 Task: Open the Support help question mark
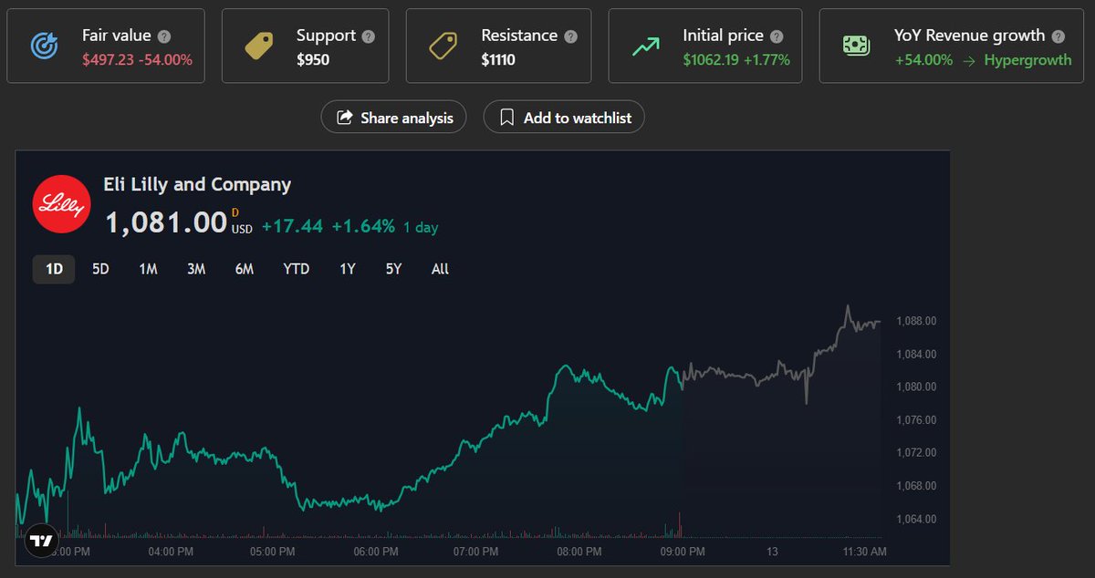point(369,36)
